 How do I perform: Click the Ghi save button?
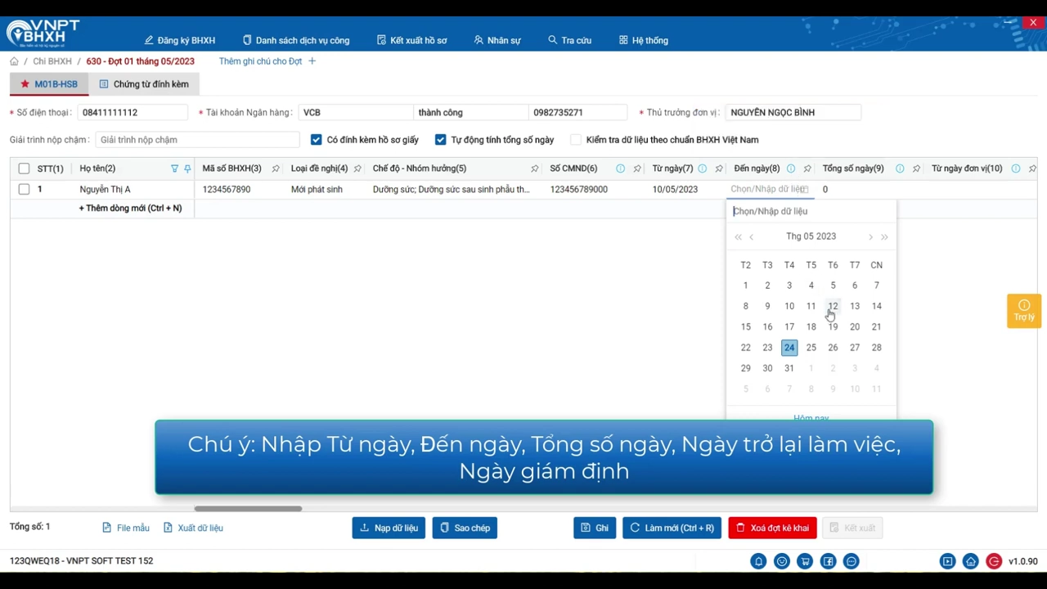(x=595, y=528)
